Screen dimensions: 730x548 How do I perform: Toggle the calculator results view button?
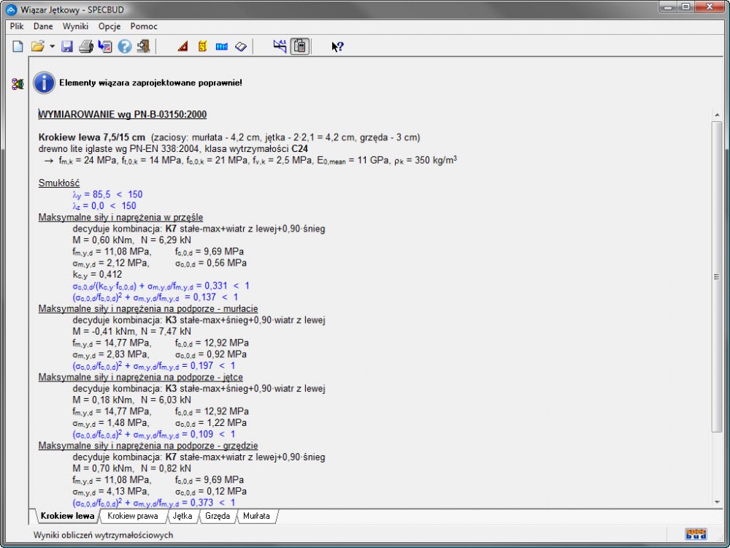coord(299,47)
